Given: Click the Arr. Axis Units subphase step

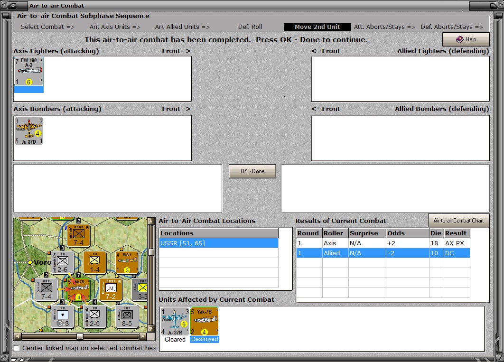Looking at the screenshot, I should pyautogui.click(x=115, y=27).
